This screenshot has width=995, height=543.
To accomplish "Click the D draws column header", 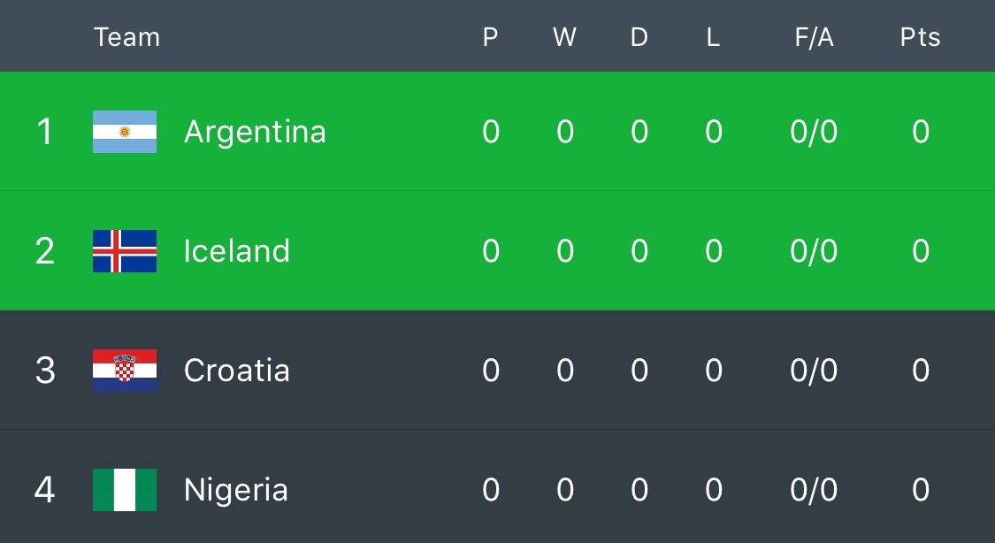I will coord(639,37).
